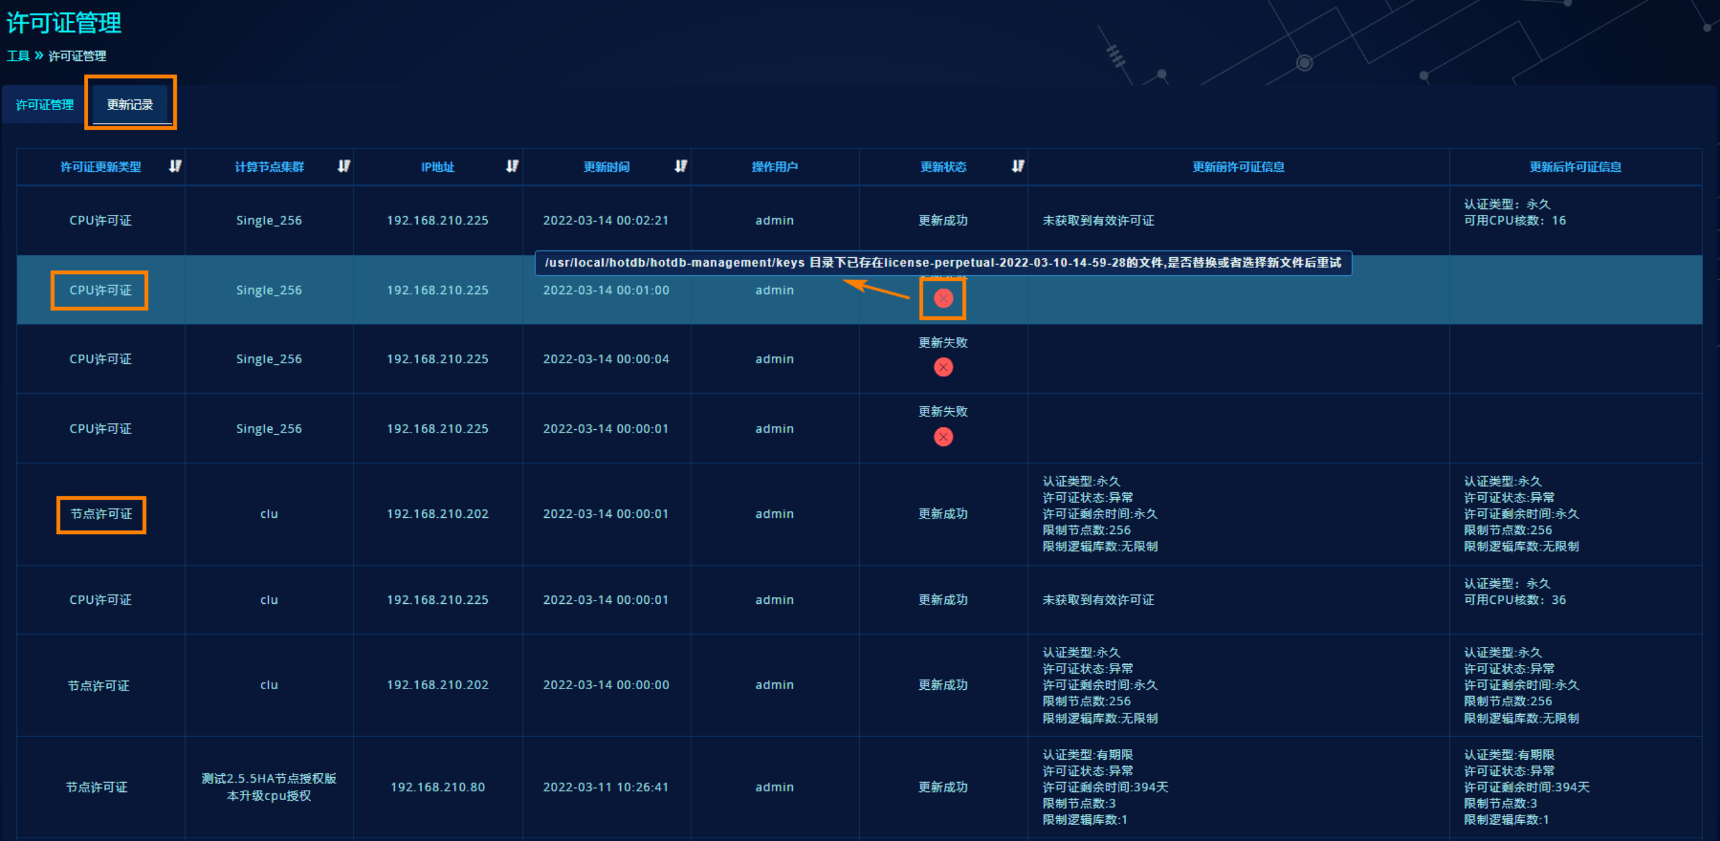The height and width of the screenshot is (841, 1720).
Task: Select the first 节点许可证 row for cluster clu
Action: [x=101, y=514]
